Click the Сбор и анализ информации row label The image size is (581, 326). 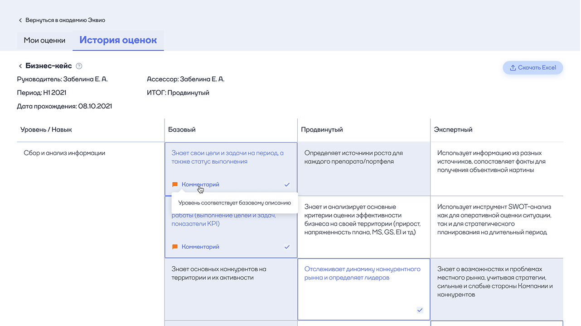64,153
